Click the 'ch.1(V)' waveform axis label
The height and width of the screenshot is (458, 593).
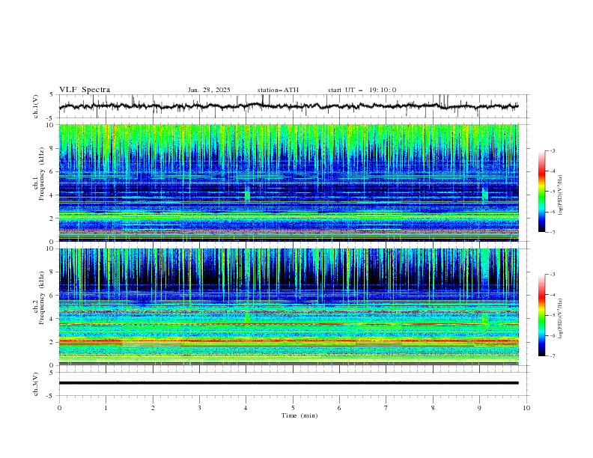point(36,106)
